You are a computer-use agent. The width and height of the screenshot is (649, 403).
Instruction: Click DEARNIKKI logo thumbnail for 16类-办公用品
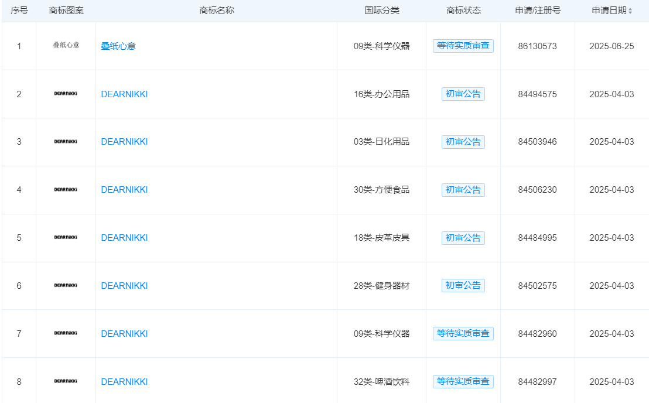66,94
